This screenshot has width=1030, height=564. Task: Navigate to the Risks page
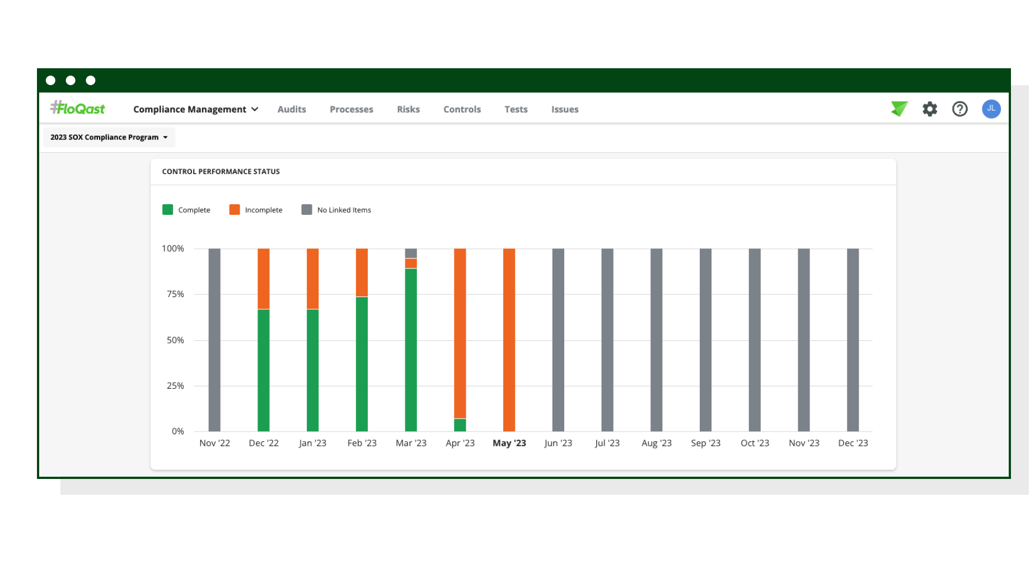click(x=408, y=109)
